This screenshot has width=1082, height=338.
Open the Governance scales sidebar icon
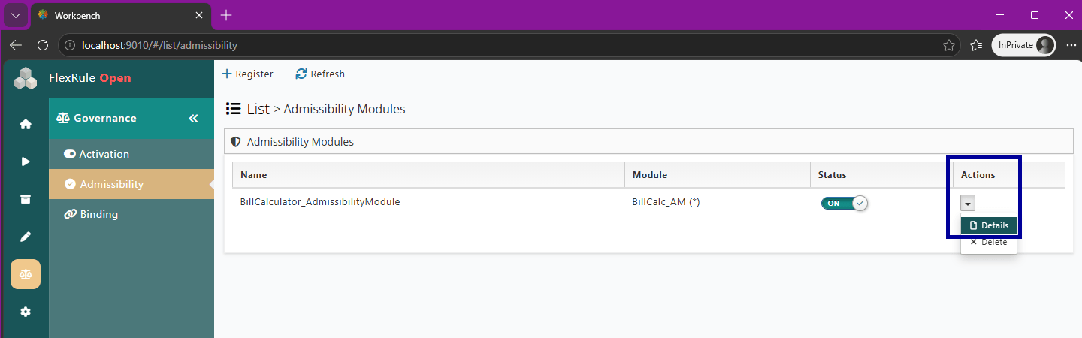coord(26,274)
